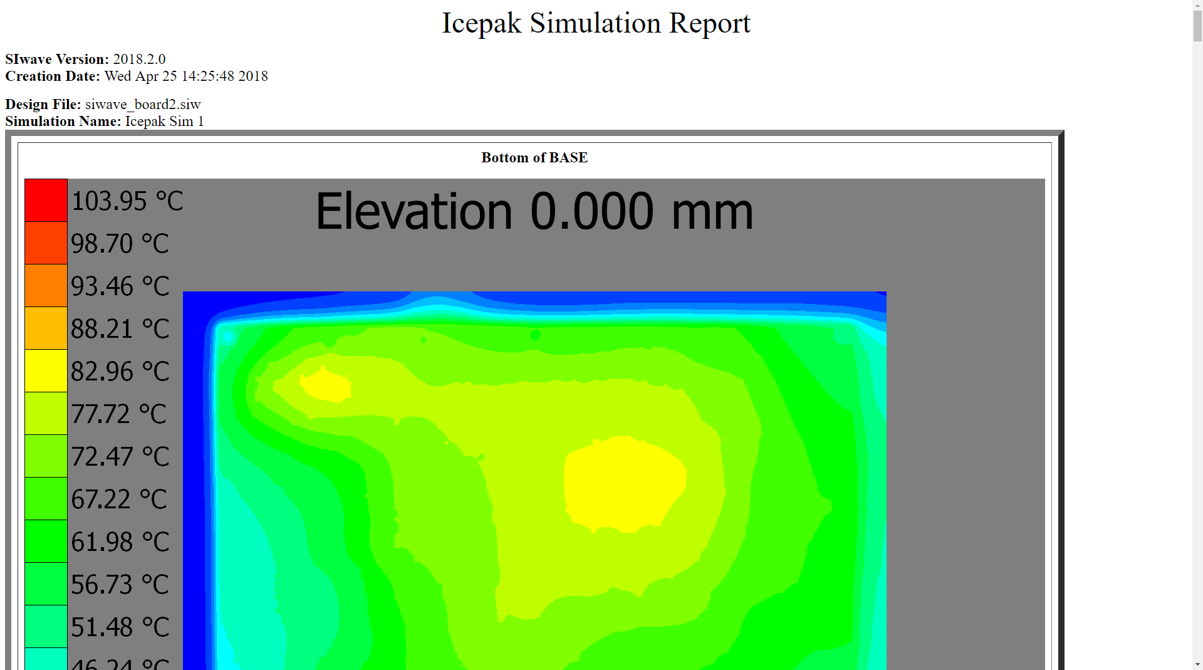Click the siwave_board2.siw file name text
This screenshot has width=1203, height=670.
tap(143, 105)
